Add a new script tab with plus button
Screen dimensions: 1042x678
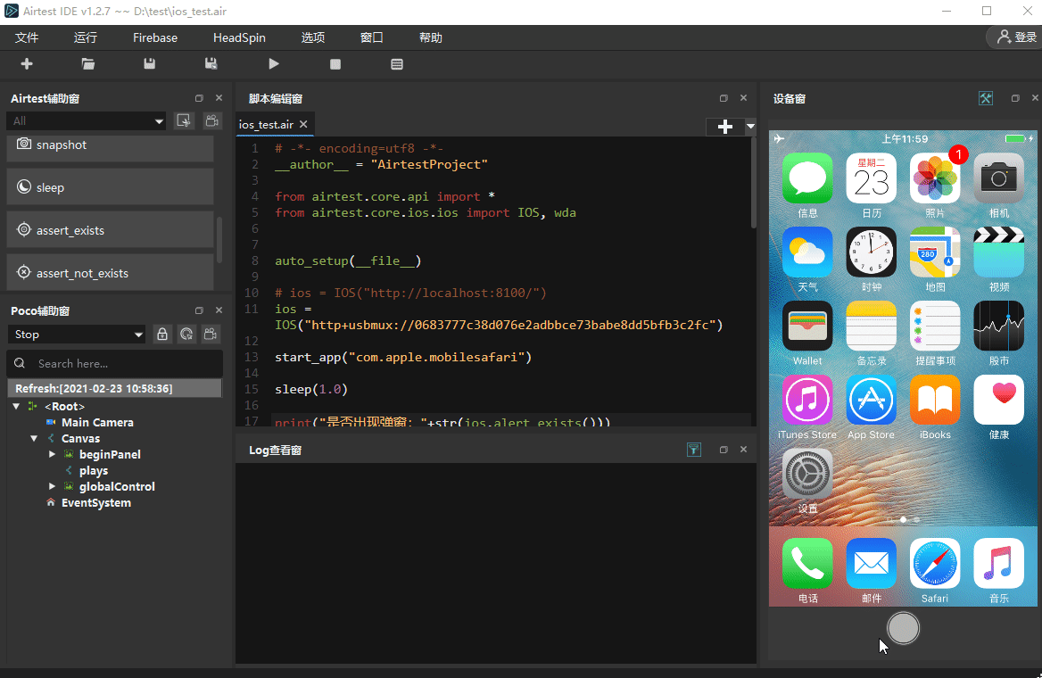(725, 127)
